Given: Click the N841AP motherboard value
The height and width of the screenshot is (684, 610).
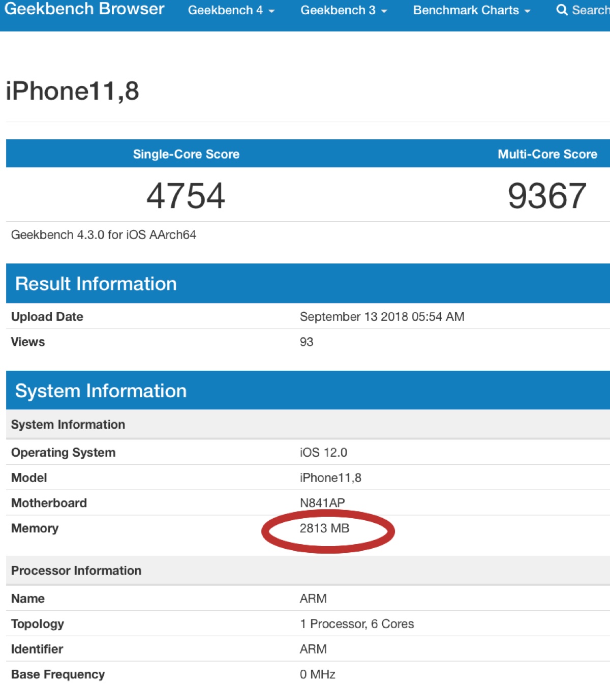Looking at the screenshot, I should click(x=322, y=502).
